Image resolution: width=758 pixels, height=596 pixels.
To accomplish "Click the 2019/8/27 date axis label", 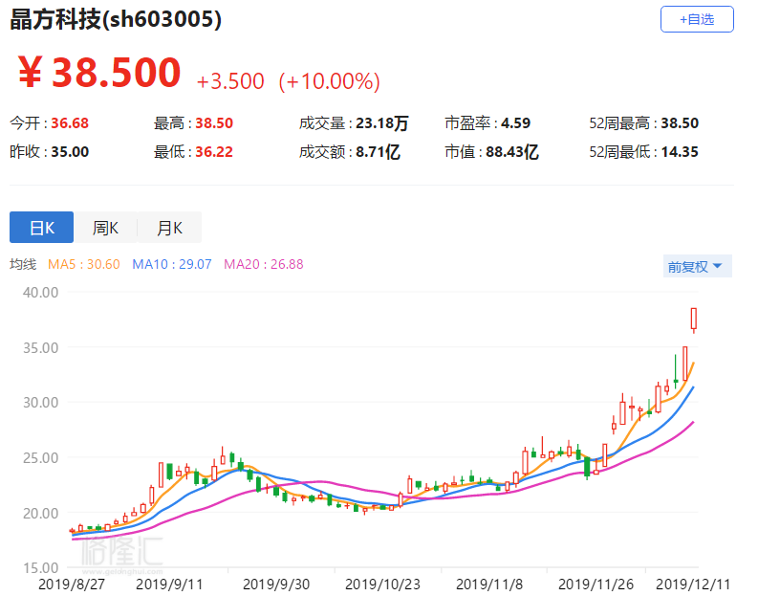I will coord(72,585).
